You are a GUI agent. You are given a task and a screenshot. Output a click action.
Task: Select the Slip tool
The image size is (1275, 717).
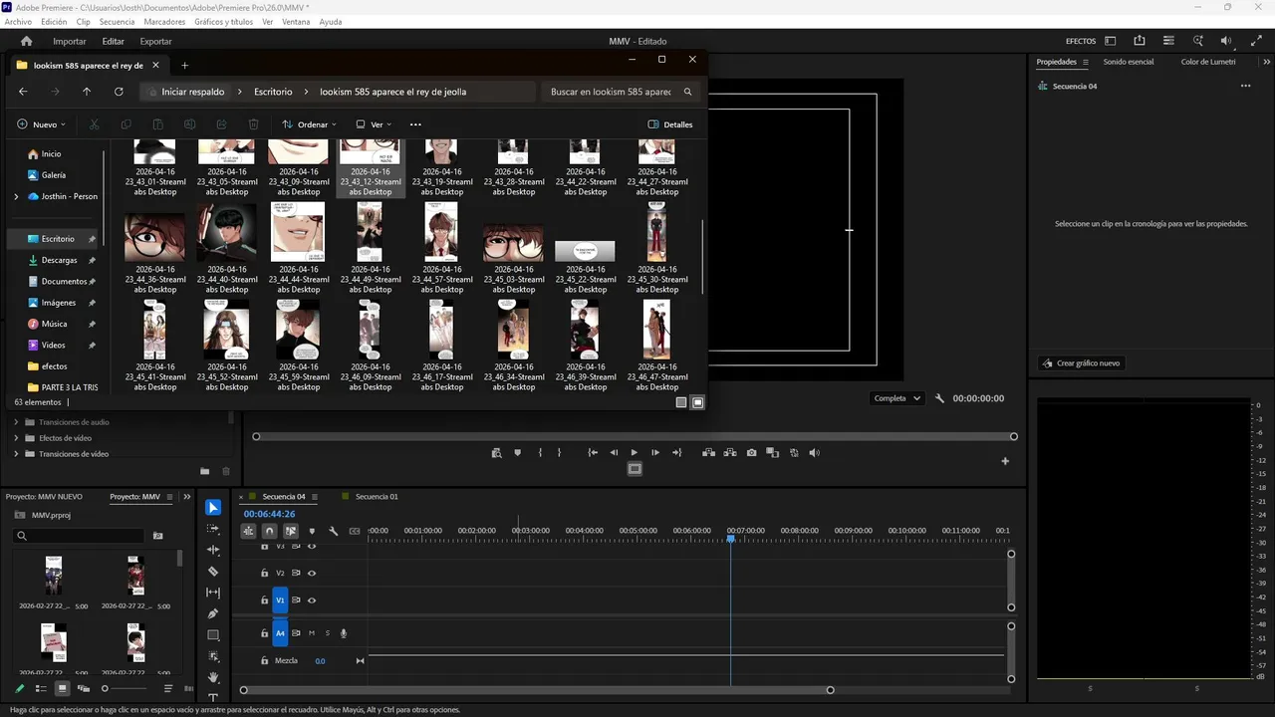[x=213, y=593]
